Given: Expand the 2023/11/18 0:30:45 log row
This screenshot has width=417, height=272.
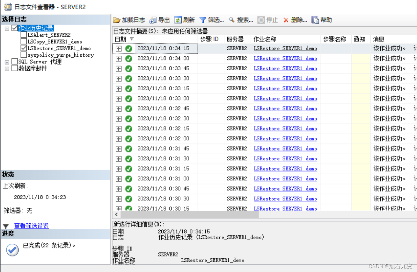Looking at the screenshot, I should tap(119, 189).
